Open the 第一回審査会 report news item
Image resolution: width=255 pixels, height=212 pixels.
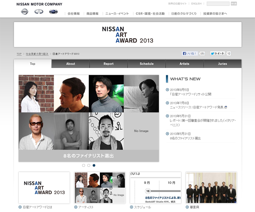[x=203, y=123]
